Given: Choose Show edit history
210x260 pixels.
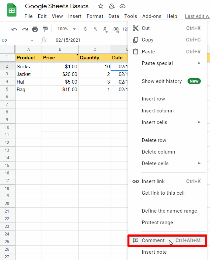Looking at the screenshot, I should click(x=167, y=81).
